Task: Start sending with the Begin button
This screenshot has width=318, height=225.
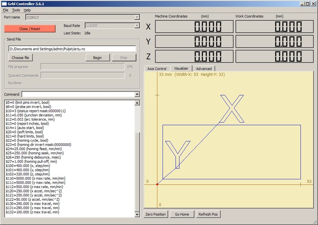Action: pyautogui.click(x=97, y=58)
